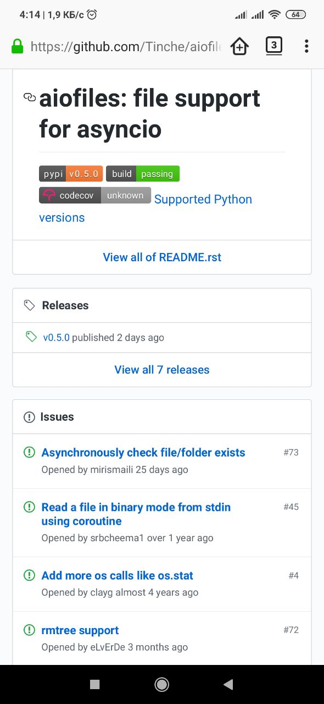Tap the green secure padlock icon
324x704 pixels.
pos(17,46)
